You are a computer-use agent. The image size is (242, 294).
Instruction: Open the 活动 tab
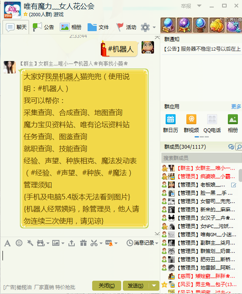click(126, 27)
